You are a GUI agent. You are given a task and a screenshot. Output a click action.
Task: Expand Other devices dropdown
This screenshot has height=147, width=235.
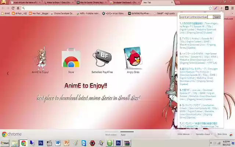click(184, 134)
